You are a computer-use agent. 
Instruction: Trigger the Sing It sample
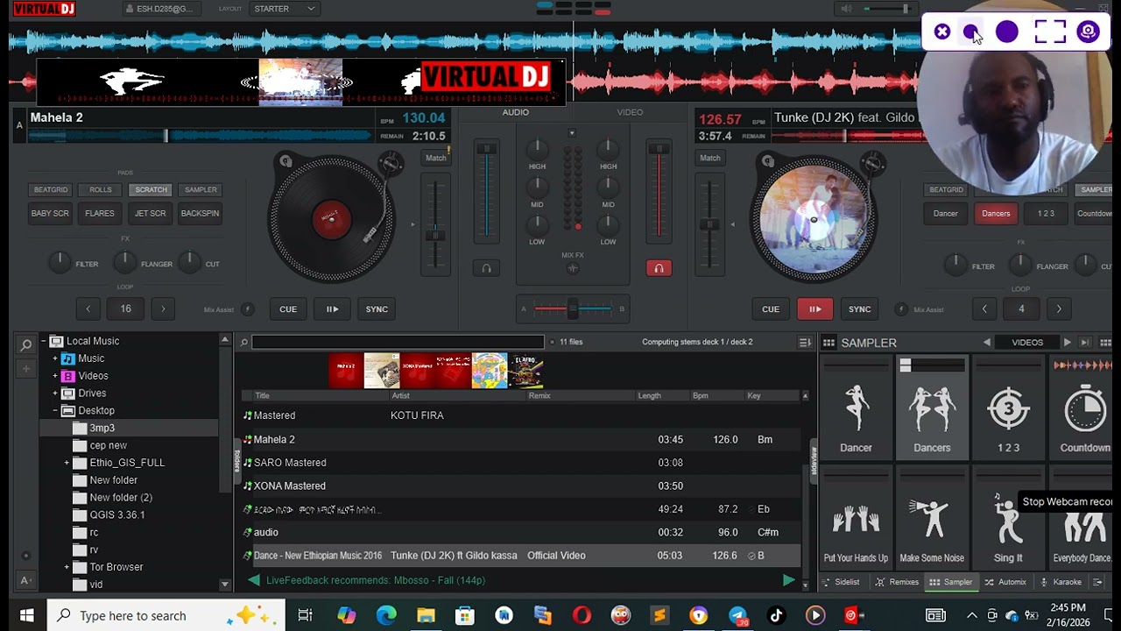coord(1008,519)
